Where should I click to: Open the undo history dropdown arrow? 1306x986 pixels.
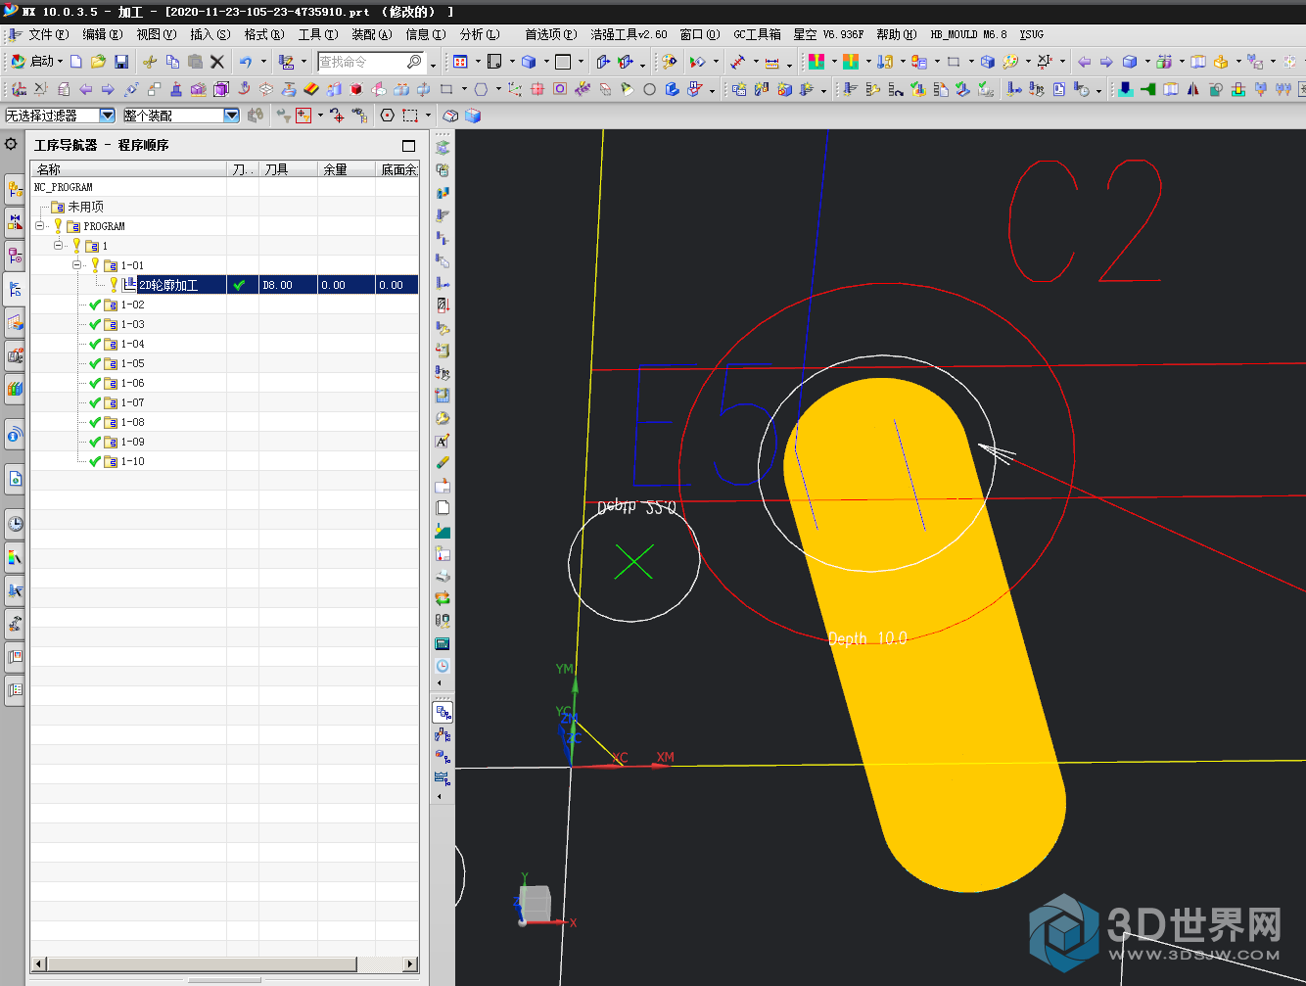[263, 62]
